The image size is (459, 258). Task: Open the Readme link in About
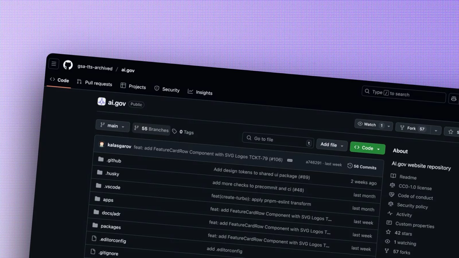point(408,177)
